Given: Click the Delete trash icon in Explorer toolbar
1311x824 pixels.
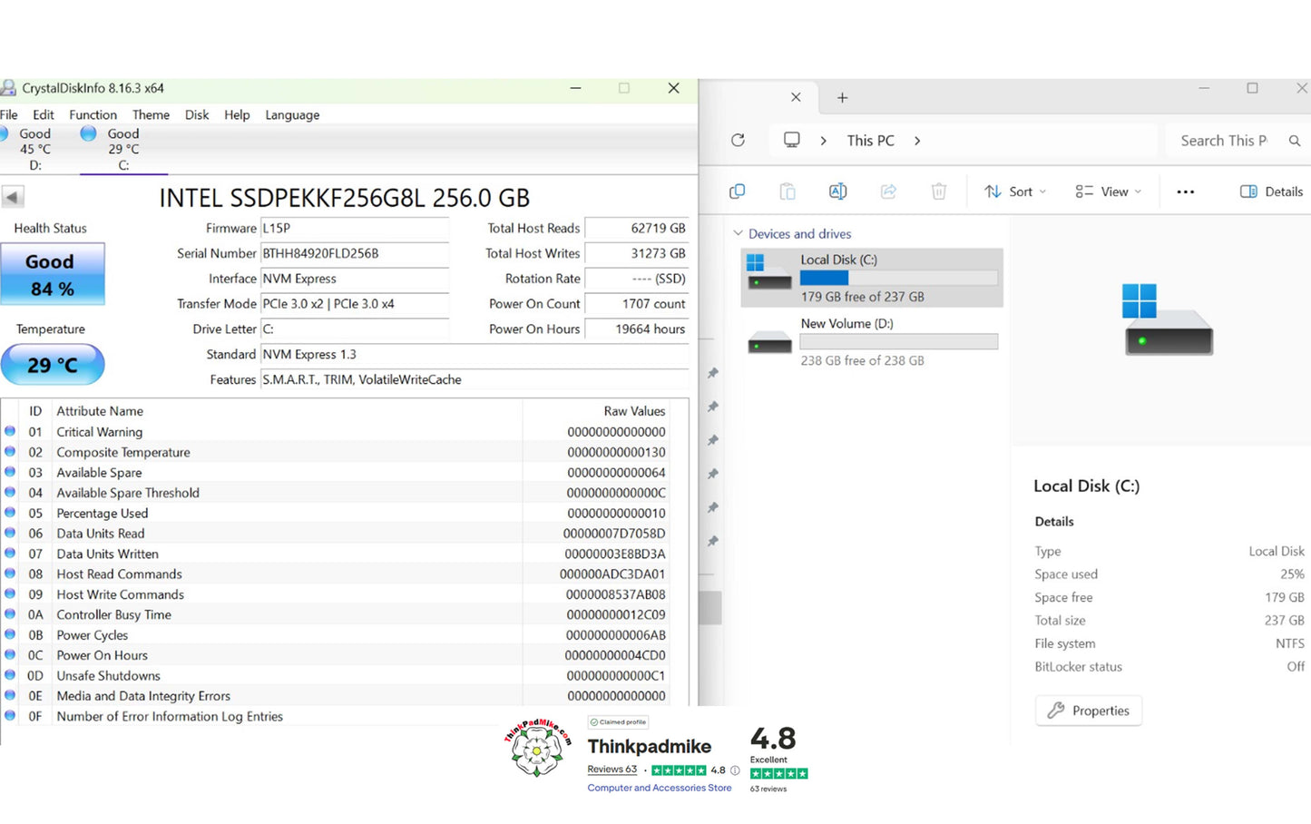Looking at the screenshot, I should pos(939,191).
